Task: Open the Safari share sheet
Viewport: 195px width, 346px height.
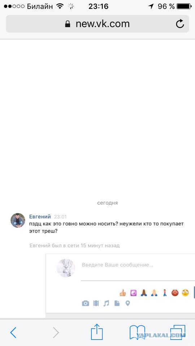Action: coord(97,332)
